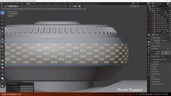Collapse the Sampling panel
The image size is (171, 96).
tap(155, 49)
